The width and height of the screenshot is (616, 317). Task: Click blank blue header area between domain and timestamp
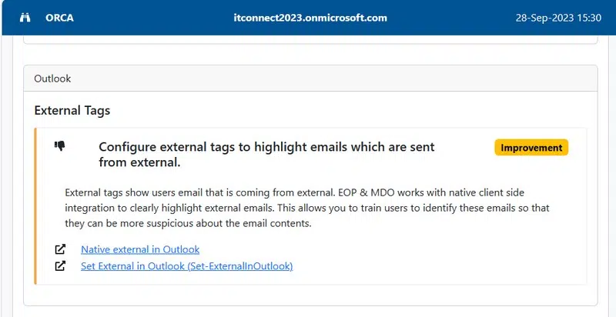[447, 18]
